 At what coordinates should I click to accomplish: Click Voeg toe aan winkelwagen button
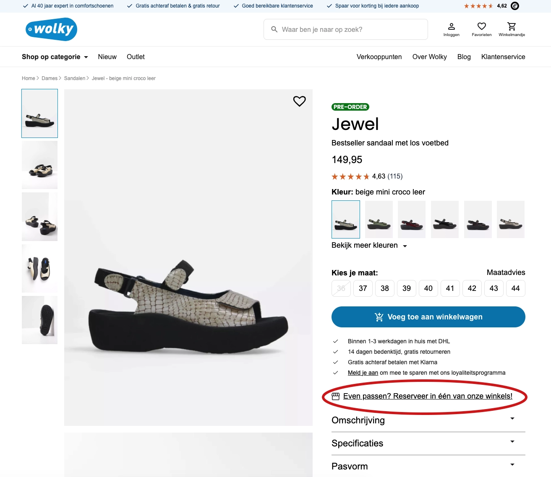428,317
